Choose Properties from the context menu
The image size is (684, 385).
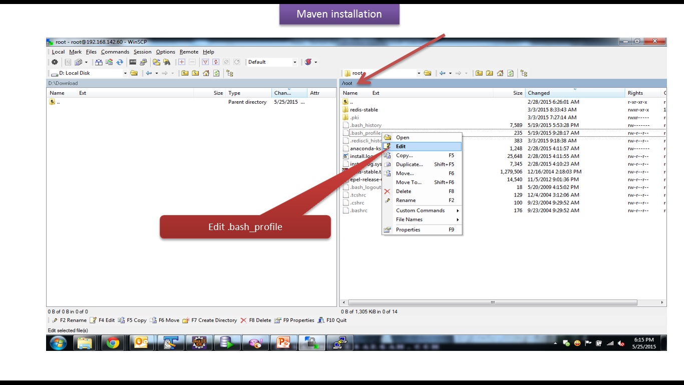click(422, 230)
